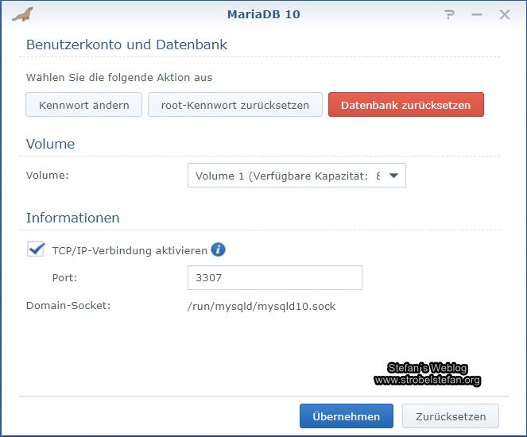Click Übernehmen to apply settings
The width and height of the screenshot is (527, 437).
[x=347, y=416]
